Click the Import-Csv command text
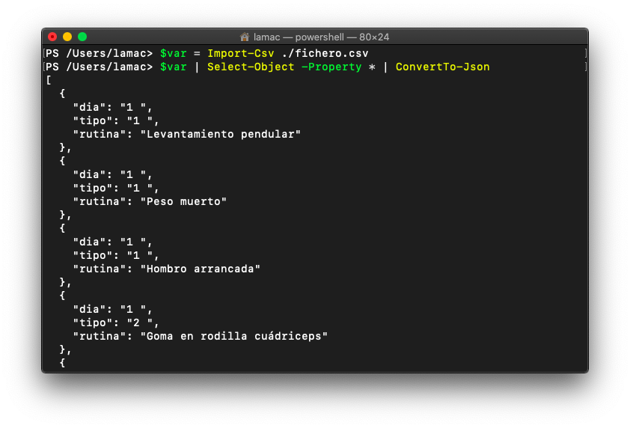Viewport: 630px width, 428px height. tap(241, 53)
